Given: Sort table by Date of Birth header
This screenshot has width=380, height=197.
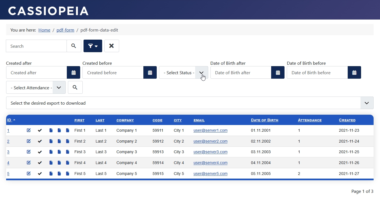Looking at the screenshot, I should [264, 120].
